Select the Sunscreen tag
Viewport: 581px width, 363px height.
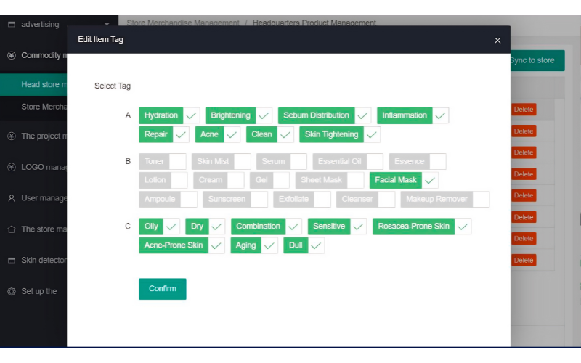[x=235, y=199]
